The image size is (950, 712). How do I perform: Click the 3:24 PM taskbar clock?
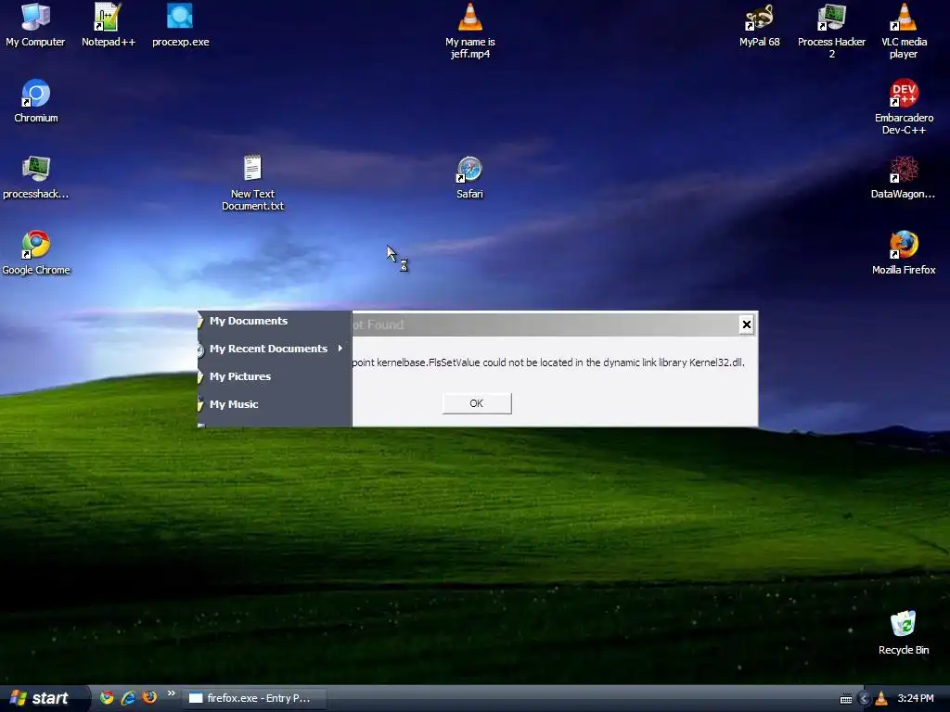(x=916, y=698)
